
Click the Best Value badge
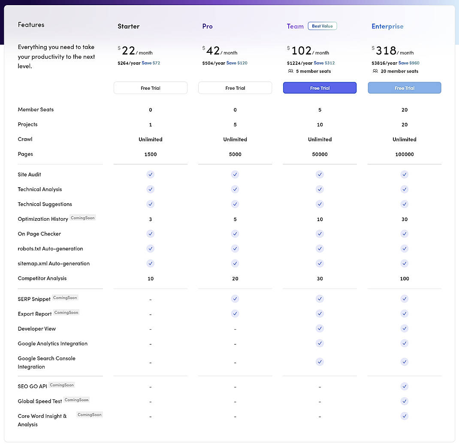click(x=322, y=26)
